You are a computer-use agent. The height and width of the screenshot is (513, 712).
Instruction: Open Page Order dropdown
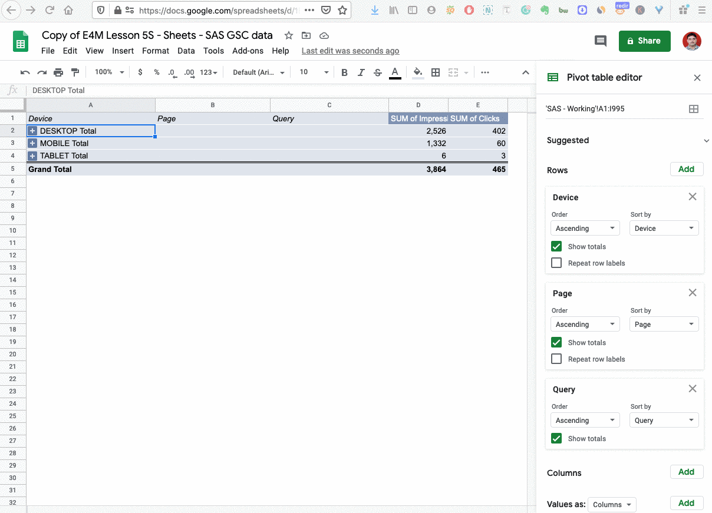point(585,324)
